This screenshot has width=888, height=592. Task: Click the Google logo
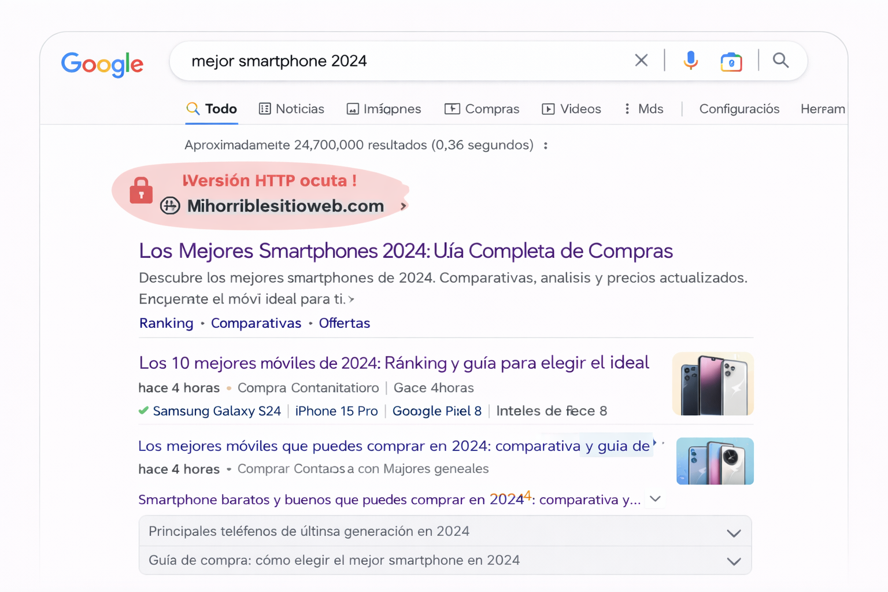click(x=102, y=65)
